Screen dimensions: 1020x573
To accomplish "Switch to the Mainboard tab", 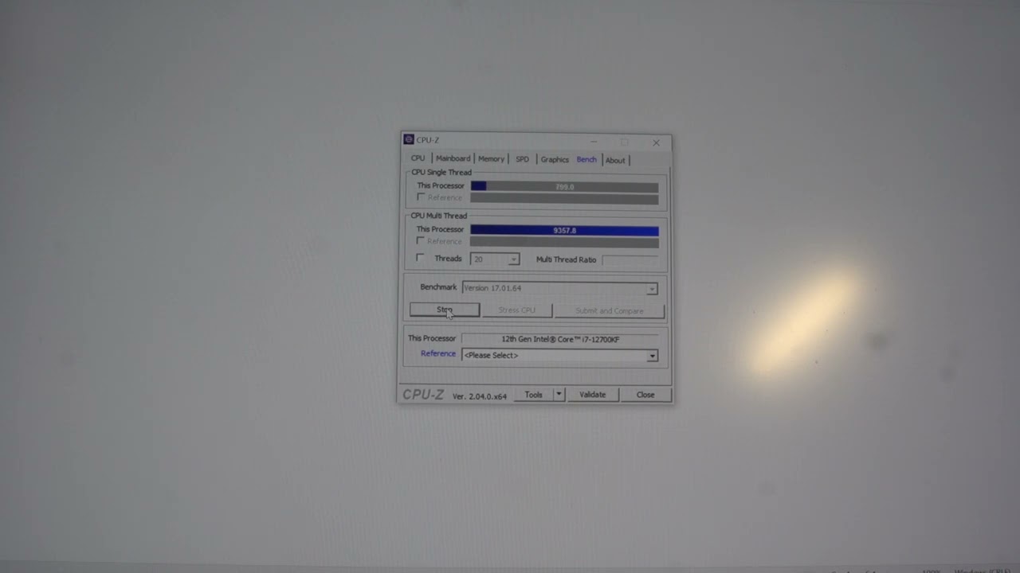I will pyautogui.click(x=453, y=158).
